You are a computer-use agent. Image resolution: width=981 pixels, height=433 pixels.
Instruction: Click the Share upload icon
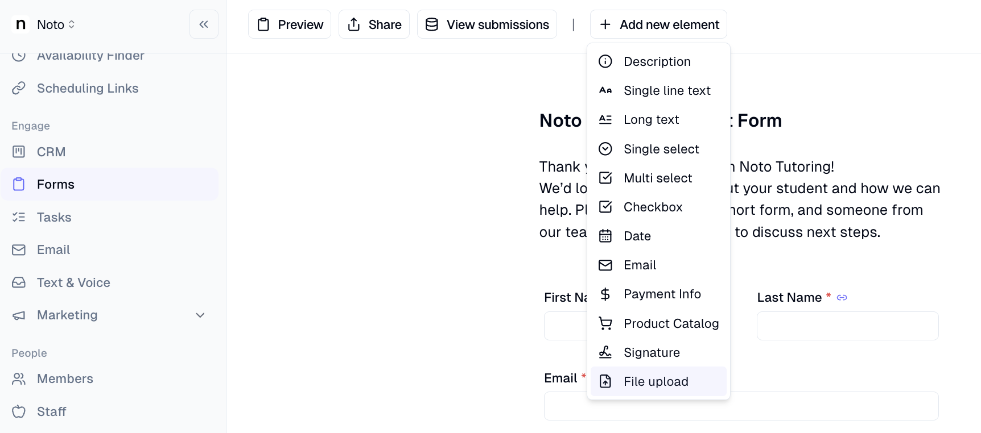pyautogui.click(x=354, y=24)
